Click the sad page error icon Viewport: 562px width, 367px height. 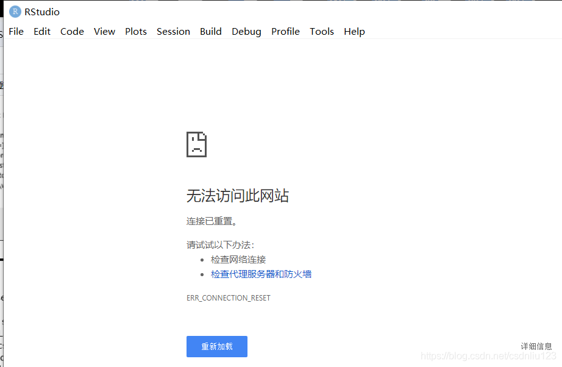(196, 144)
